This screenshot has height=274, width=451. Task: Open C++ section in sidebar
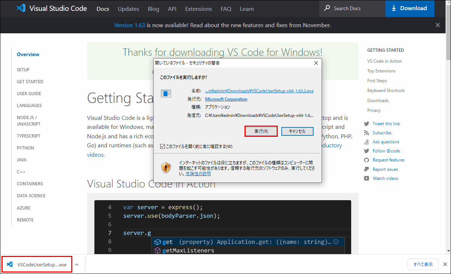coord(21,172)
